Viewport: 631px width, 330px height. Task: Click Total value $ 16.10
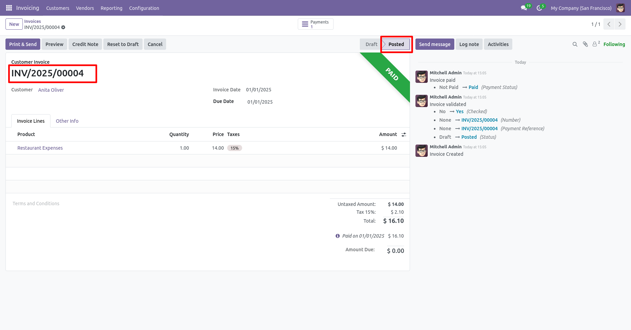tap(393, 221)
